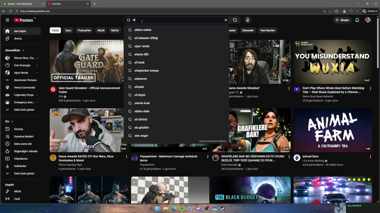Click the magnifier search submit button
This screenshot has height=213, width=380.
click(x=235, y=20)
